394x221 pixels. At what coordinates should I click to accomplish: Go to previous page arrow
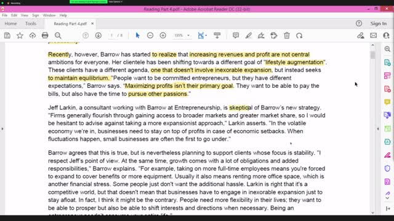coord(86,36)
